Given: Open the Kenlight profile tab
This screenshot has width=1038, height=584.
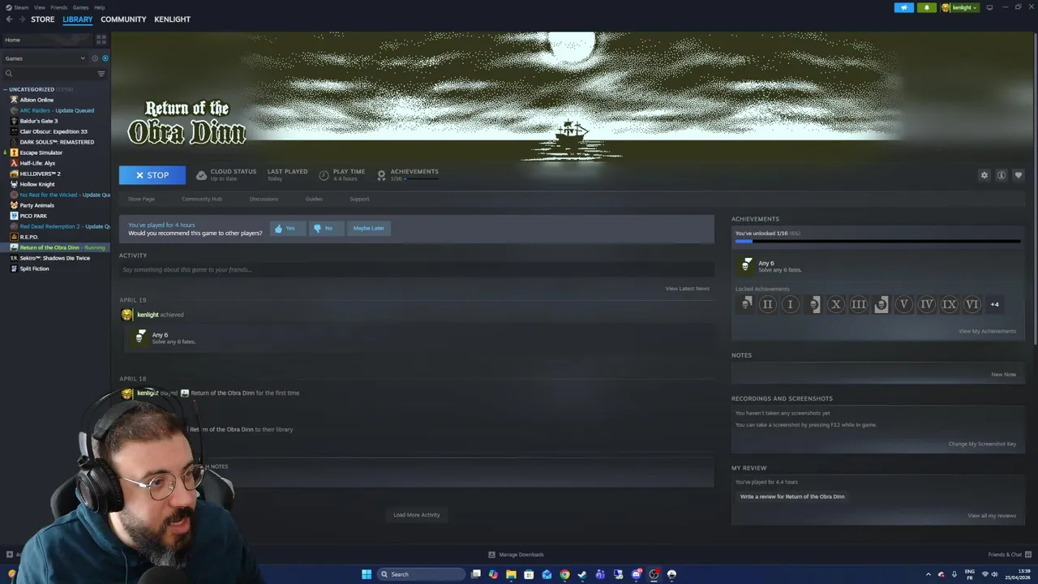Looking at the screenshot, I should (172, 19).
